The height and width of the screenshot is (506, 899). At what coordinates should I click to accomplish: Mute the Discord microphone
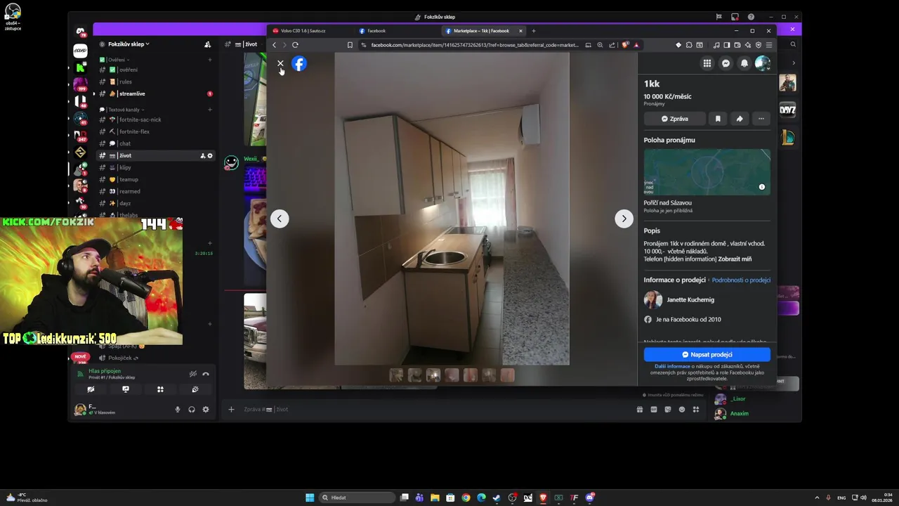pyautogui.click(x=178, y=409)
